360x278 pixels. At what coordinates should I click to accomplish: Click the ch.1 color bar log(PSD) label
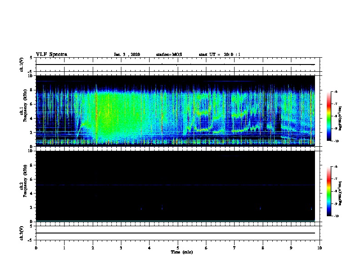pos(340,118)
